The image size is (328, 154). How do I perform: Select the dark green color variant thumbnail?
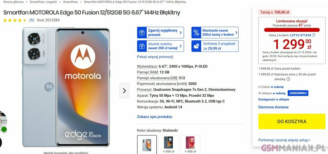[x=168, y=145]
